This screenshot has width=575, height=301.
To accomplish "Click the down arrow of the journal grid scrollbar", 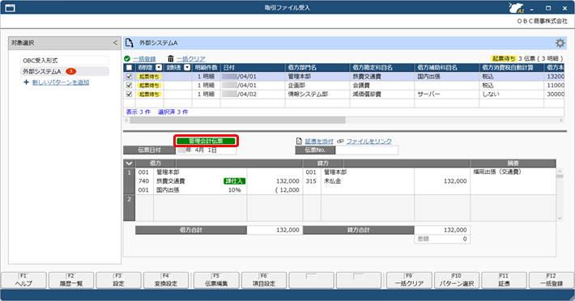I will (x=560, y=218).
